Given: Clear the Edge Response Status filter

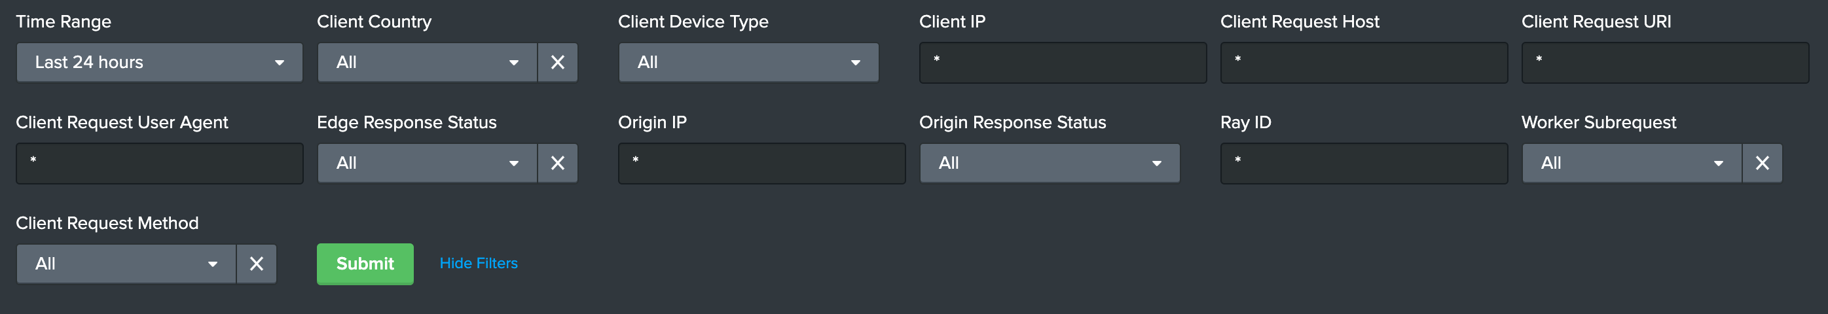Looking at the screenshot, I should [557, 163].
